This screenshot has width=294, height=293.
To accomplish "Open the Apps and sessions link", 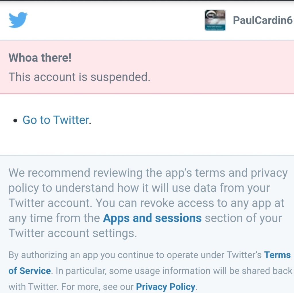I will coord(152,218).
